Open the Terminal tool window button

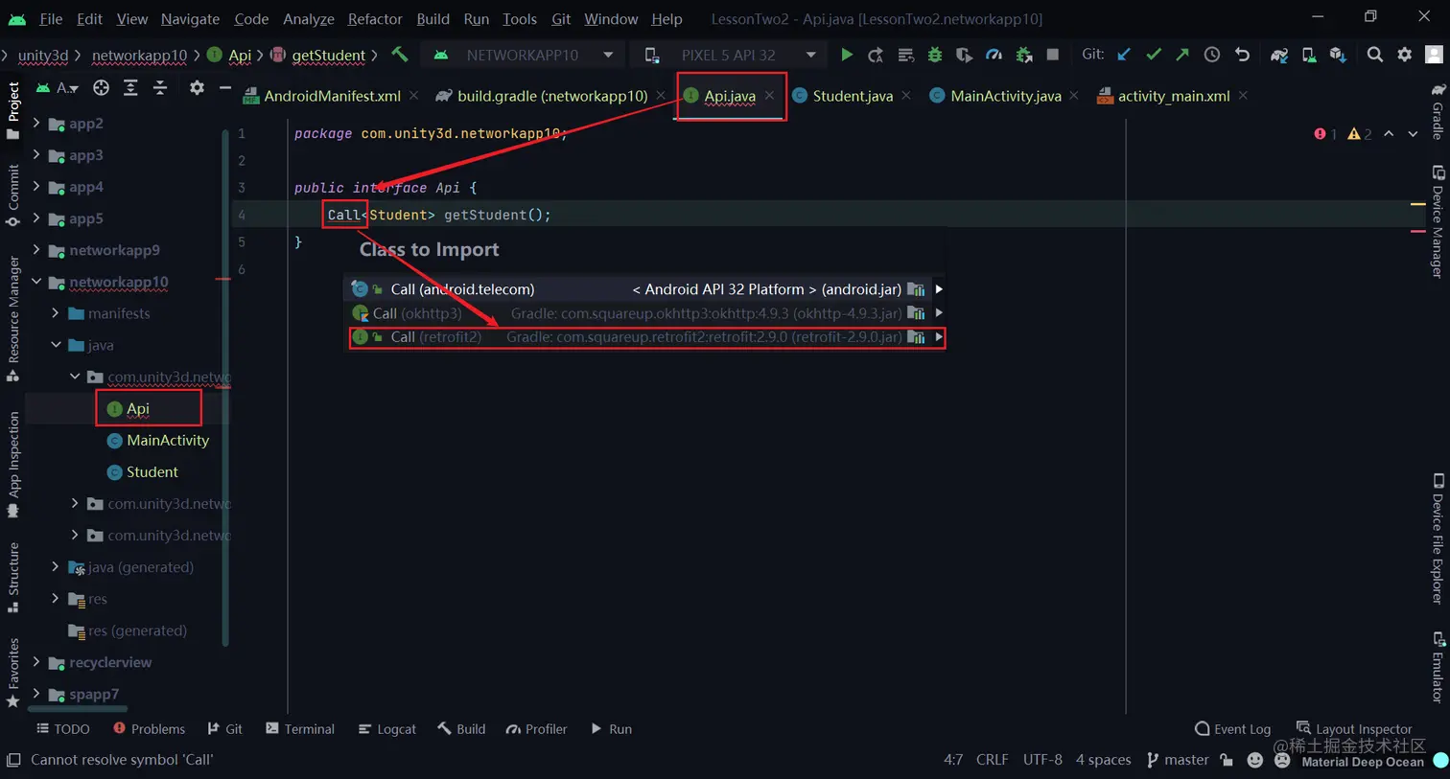pos(300,729)
